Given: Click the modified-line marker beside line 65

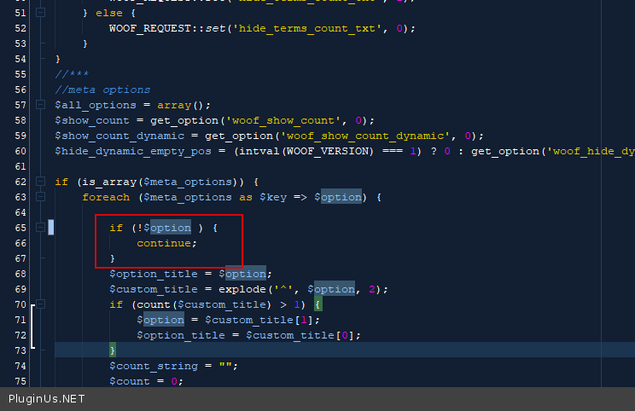Looking at the screenshot, I should pyautogui.click(x=51, y=228).
